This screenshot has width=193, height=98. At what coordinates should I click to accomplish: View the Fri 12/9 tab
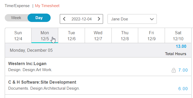[151, 36]
